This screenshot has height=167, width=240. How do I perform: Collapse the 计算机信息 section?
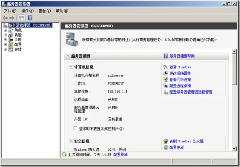(x=71, y=67)
